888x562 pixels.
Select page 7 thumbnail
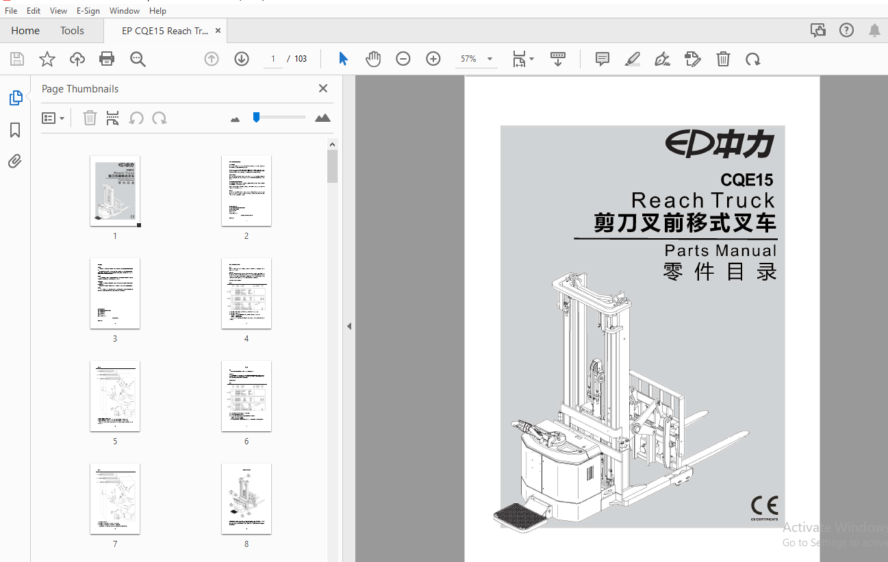click(115, 499)
